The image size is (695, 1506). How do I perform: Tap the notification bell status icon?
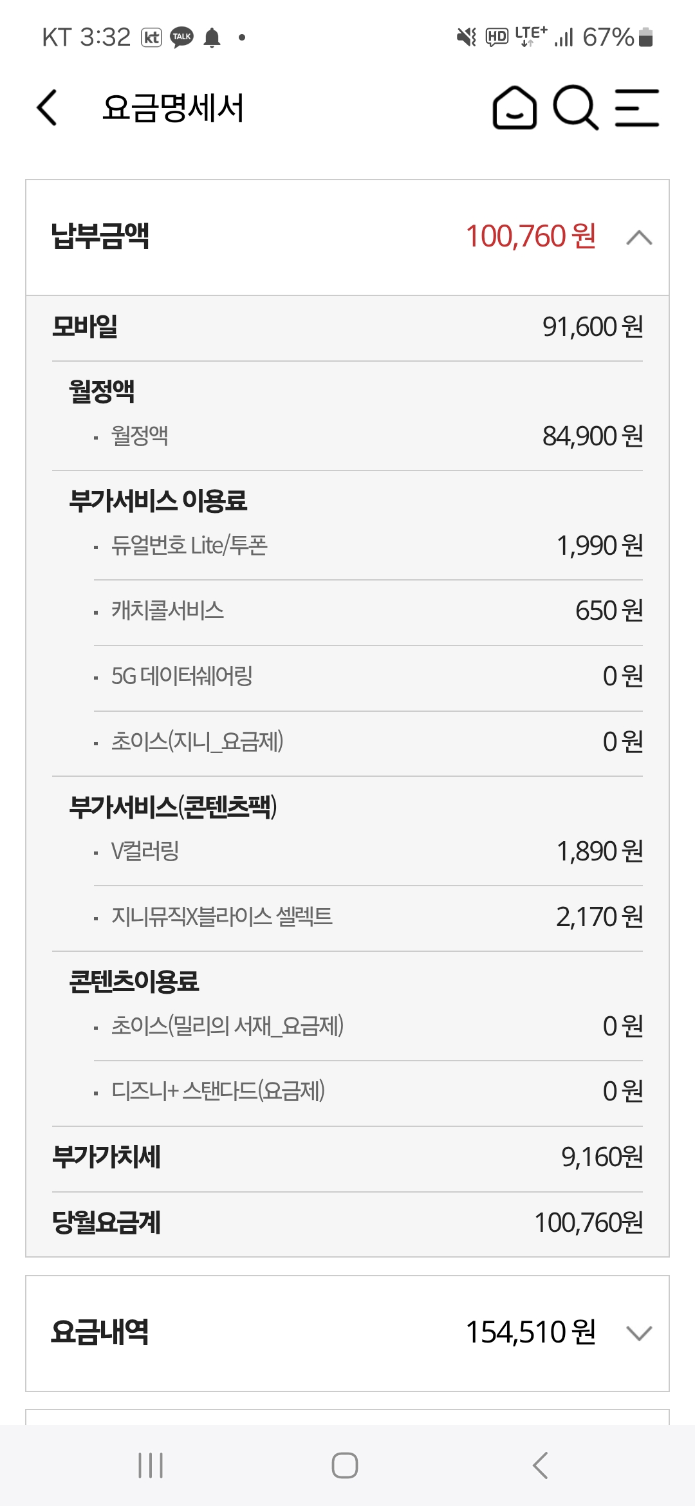(x=212, y=37)
